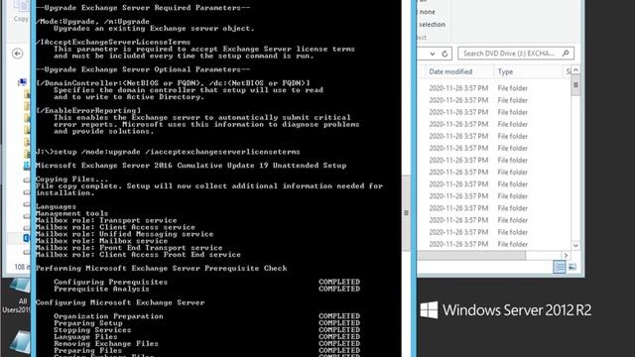
Task: Open the address bar history dropdown
Action: pos(433,54)
